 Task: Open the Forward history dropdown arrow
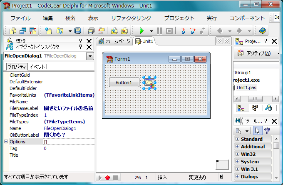249,31
